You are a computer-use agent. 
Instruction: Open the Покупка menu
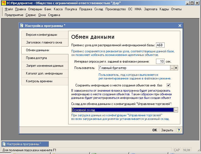[x=71, y=9]
